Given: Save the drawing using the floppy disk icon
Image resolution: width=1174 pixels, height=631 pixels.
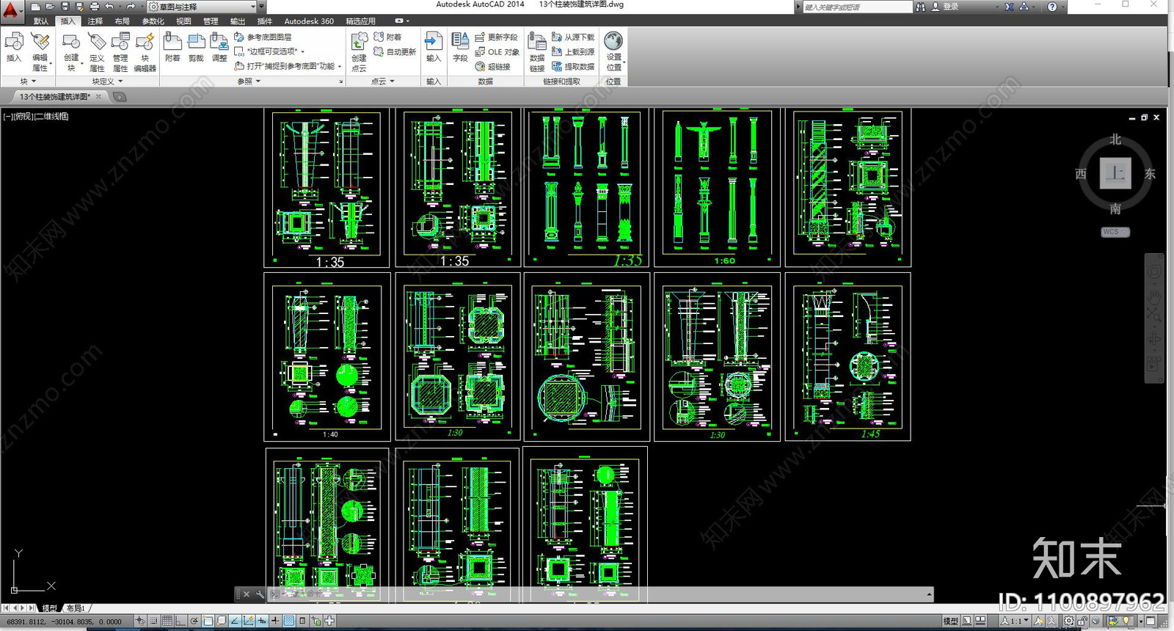Looking at the screenshot, I should [x=65, y=7].
